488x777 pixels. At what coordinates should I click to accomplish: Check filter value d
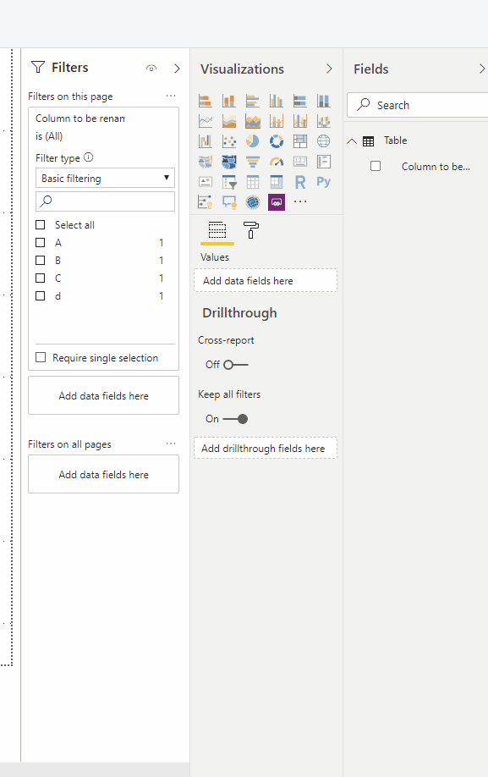41,296
